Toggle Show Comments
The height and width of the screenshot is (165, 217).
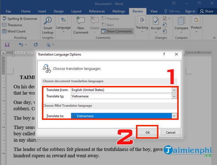[117, 31]
